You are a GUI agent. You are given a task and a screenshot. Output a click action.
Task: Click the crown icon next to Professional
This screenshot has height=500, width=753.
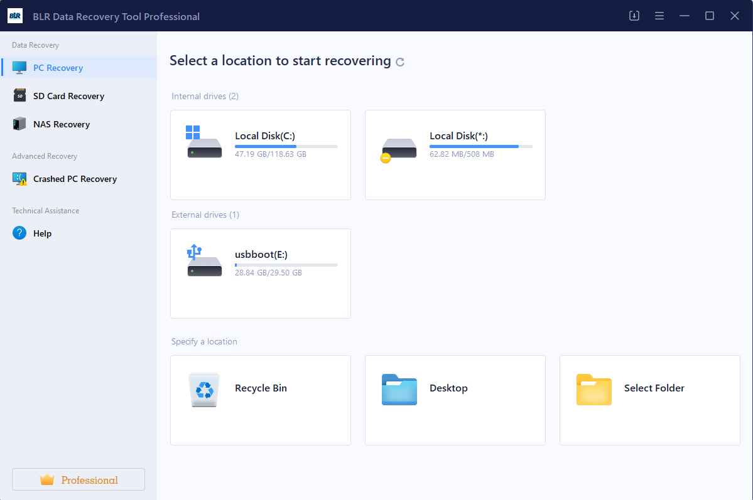(x=48, y=479)
